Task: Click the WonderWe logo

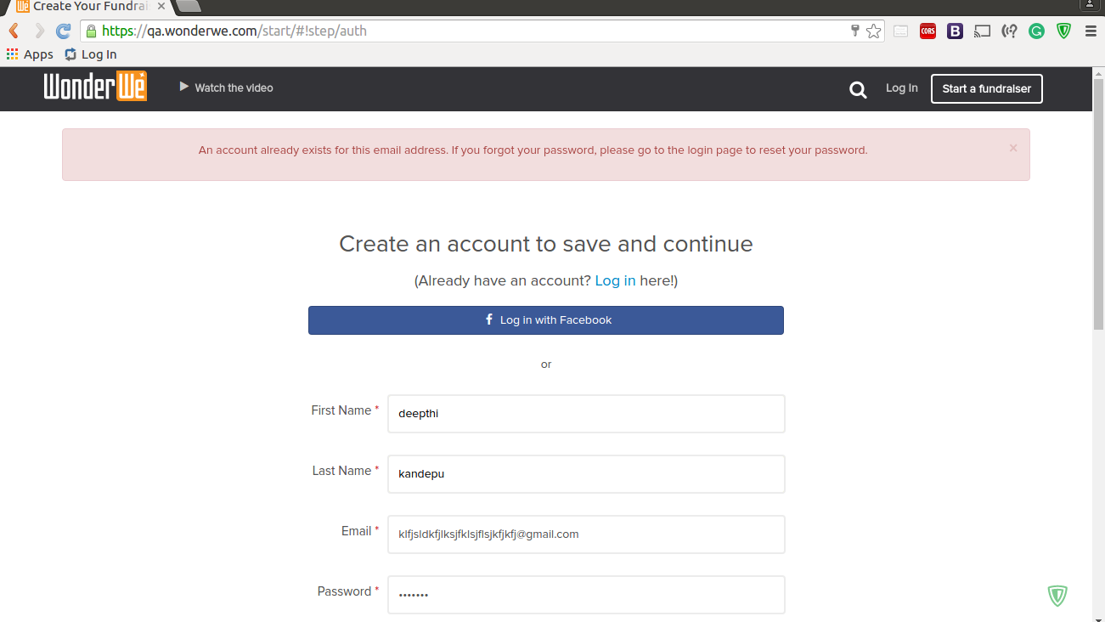Action: 95,87
